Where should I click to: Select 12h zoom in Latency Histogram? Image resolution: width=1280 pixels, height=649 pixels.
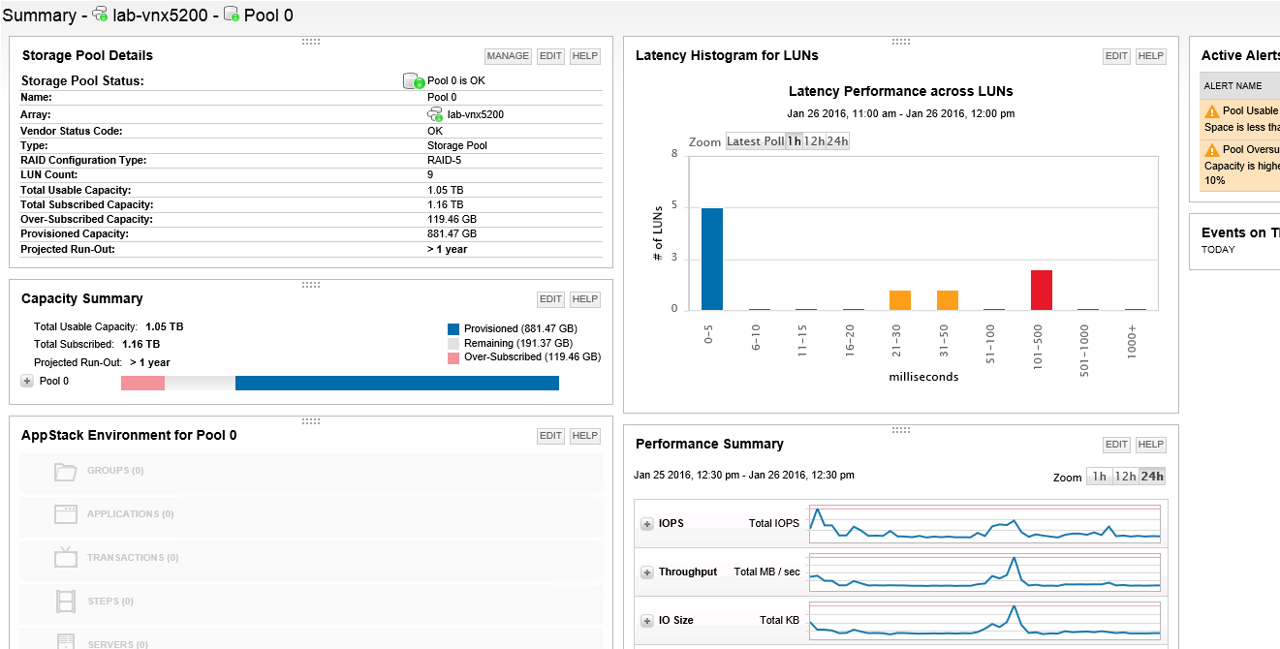(x=814, y=141)
